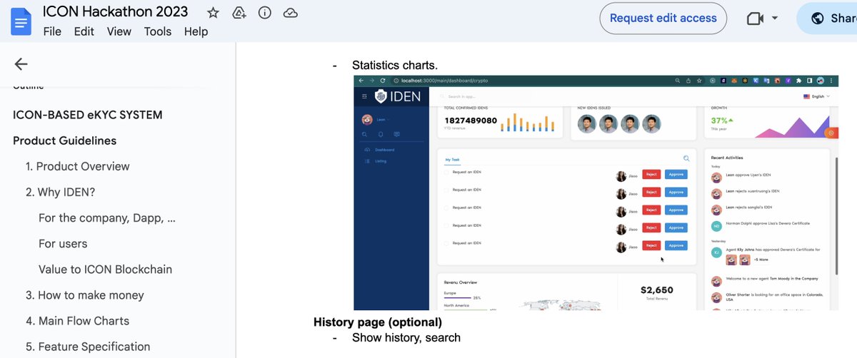
Task: Close the outline with back arrow
Action: click(21, 64)
